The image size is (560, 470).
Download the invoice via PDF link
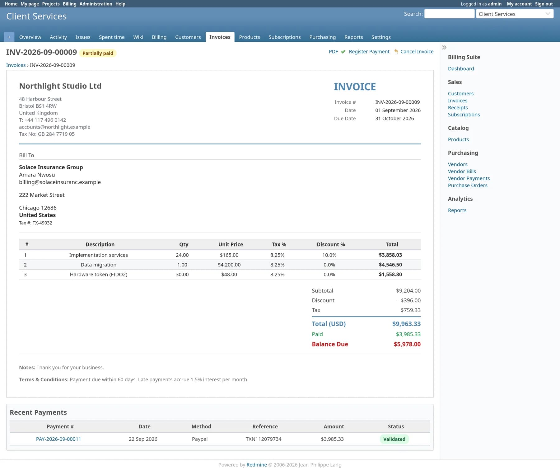click(x=333, y=52)
